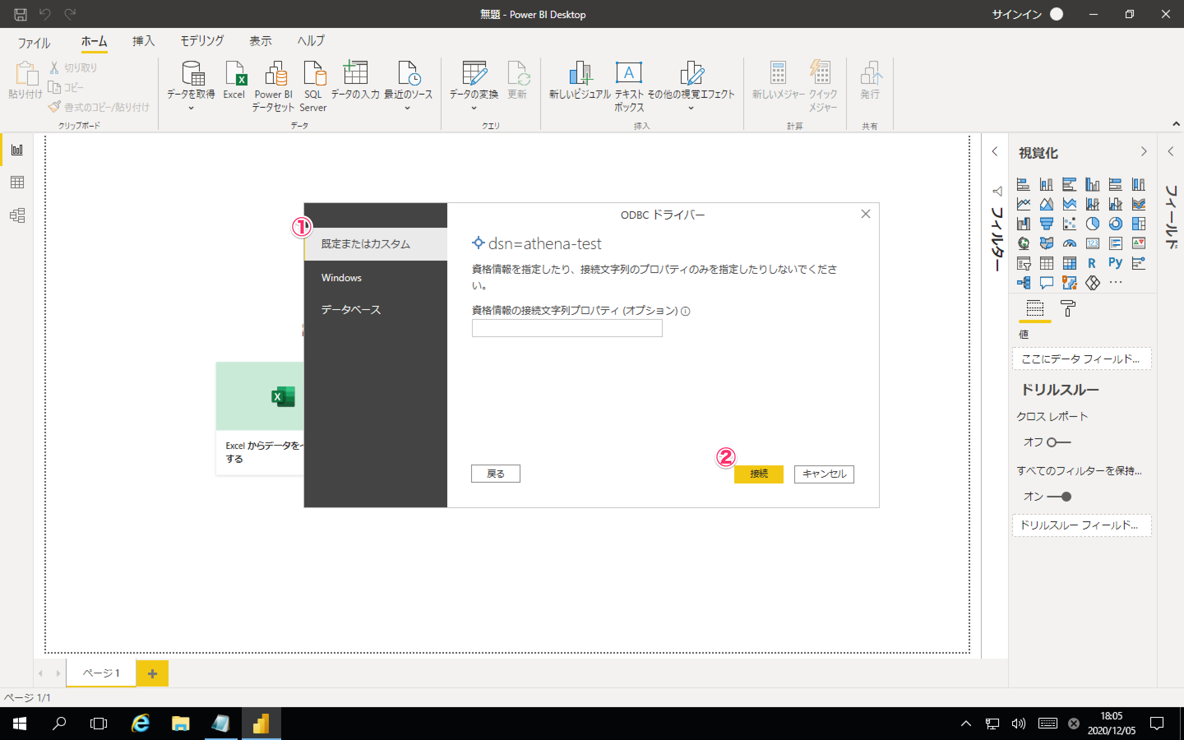Select the Windows authentication tab
Screen dimensions: 1184x740
(342, 277)
